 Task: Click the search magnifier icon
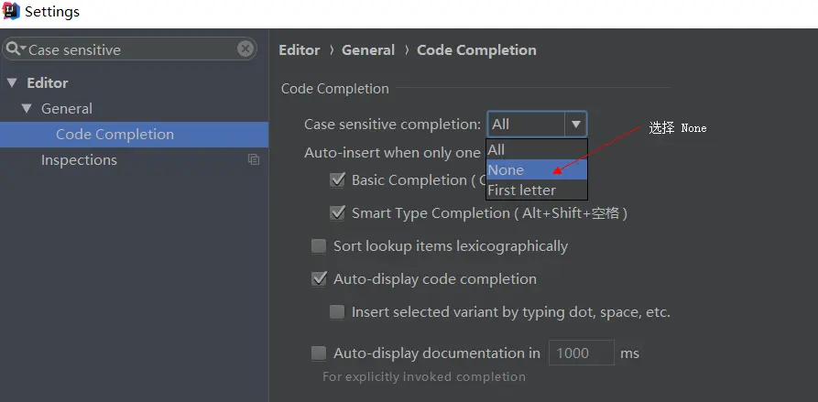coord(14,49)
